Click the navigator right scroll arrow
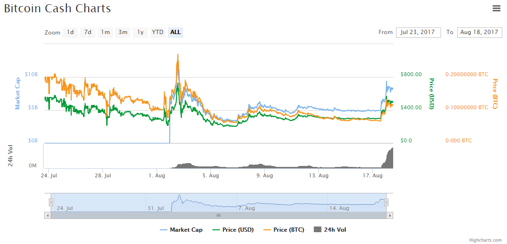Screen dimensions: 507x244 (390, 215)
